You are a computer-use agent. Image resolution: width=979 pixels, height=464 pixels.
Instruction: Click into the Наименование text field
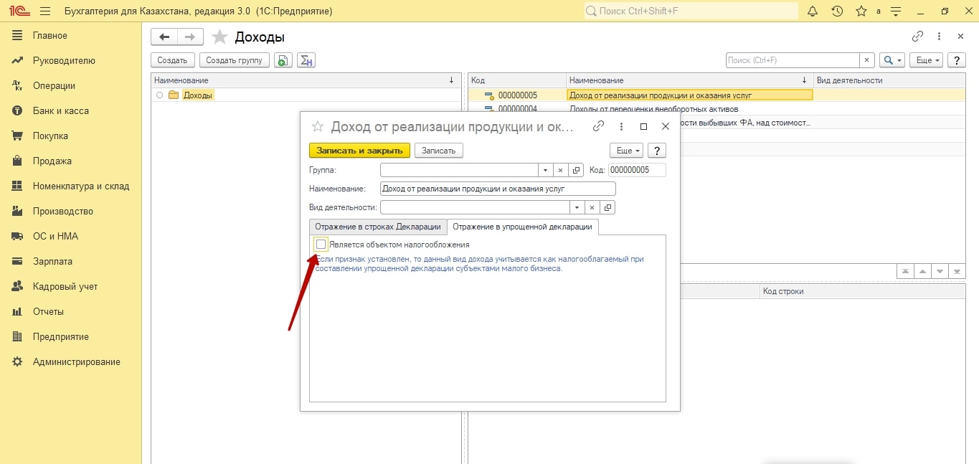497,189
